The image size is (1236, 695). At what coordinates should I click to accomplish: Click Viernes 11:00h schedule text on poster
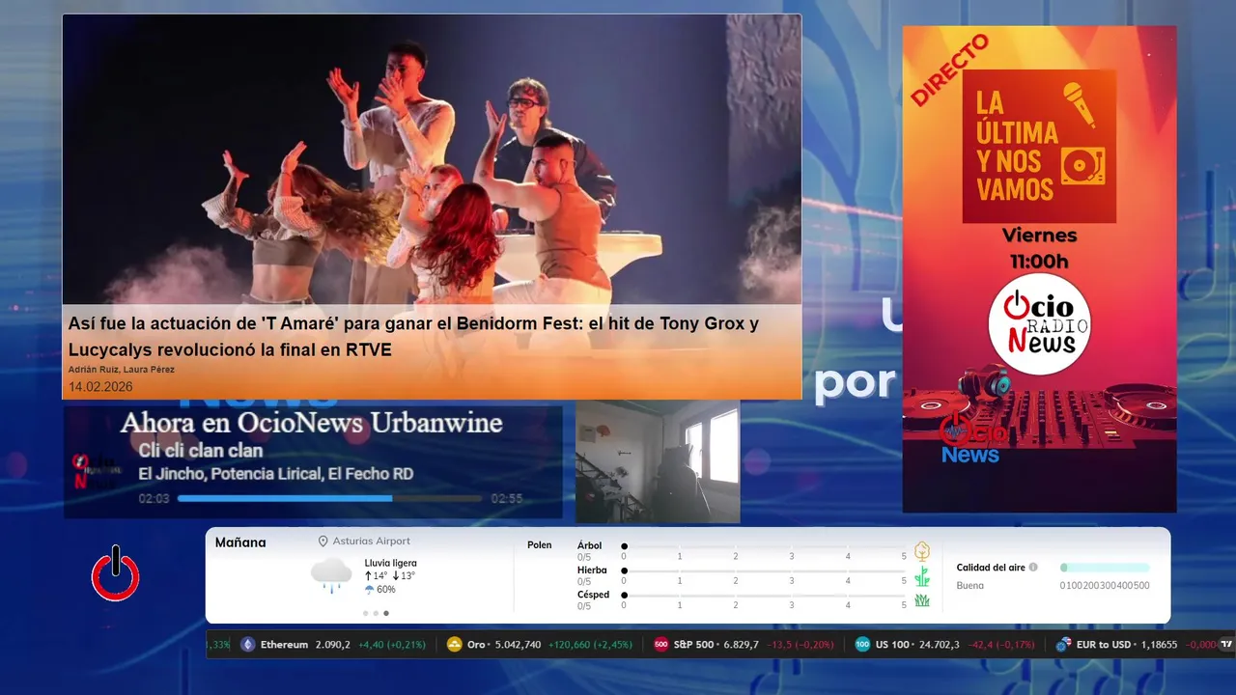(1039, 248)
